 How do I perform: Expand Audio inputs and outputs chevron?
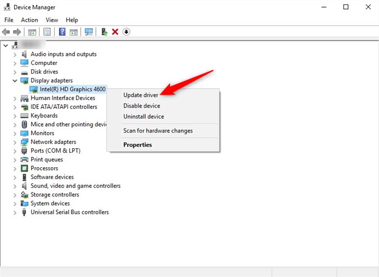pyautogui.click(x=15, y=55)
